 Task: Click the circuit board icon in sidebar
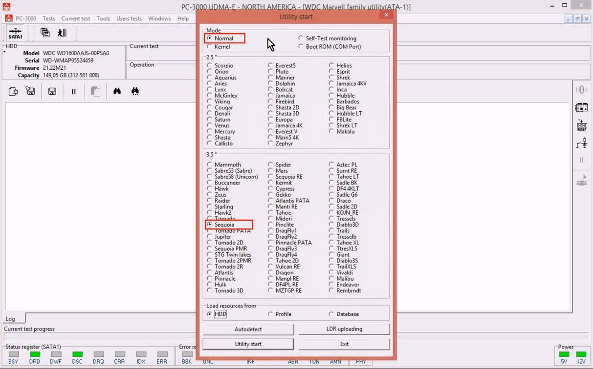(x=581, y=107)
